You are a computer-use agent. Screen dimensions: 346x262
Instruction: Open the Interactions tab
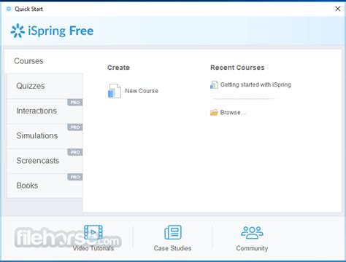(x=45, y=111)
